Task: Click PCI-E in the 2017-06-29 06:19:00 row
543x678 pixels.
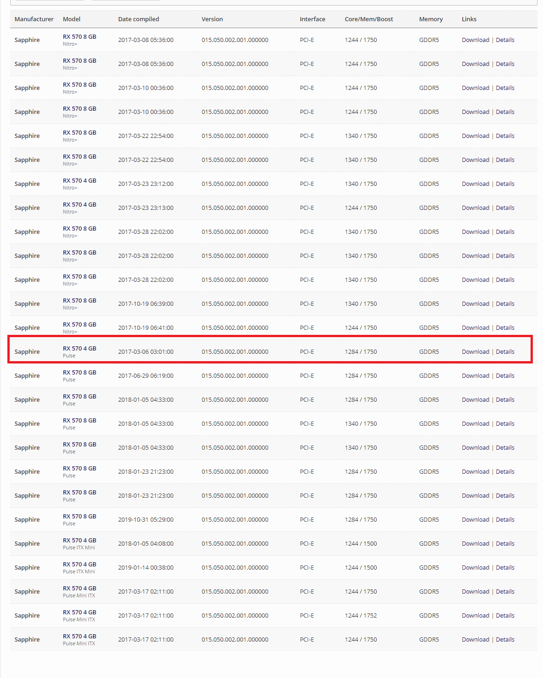Action: [307, 375]
